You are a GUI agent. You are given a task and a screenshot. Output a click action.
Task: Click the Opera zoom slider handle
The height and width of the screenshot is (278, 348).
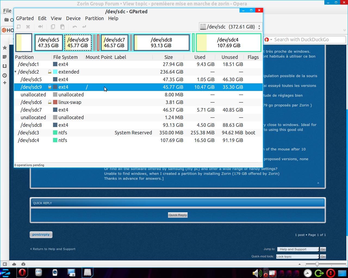pyautogui.click(x=317, y=264)
